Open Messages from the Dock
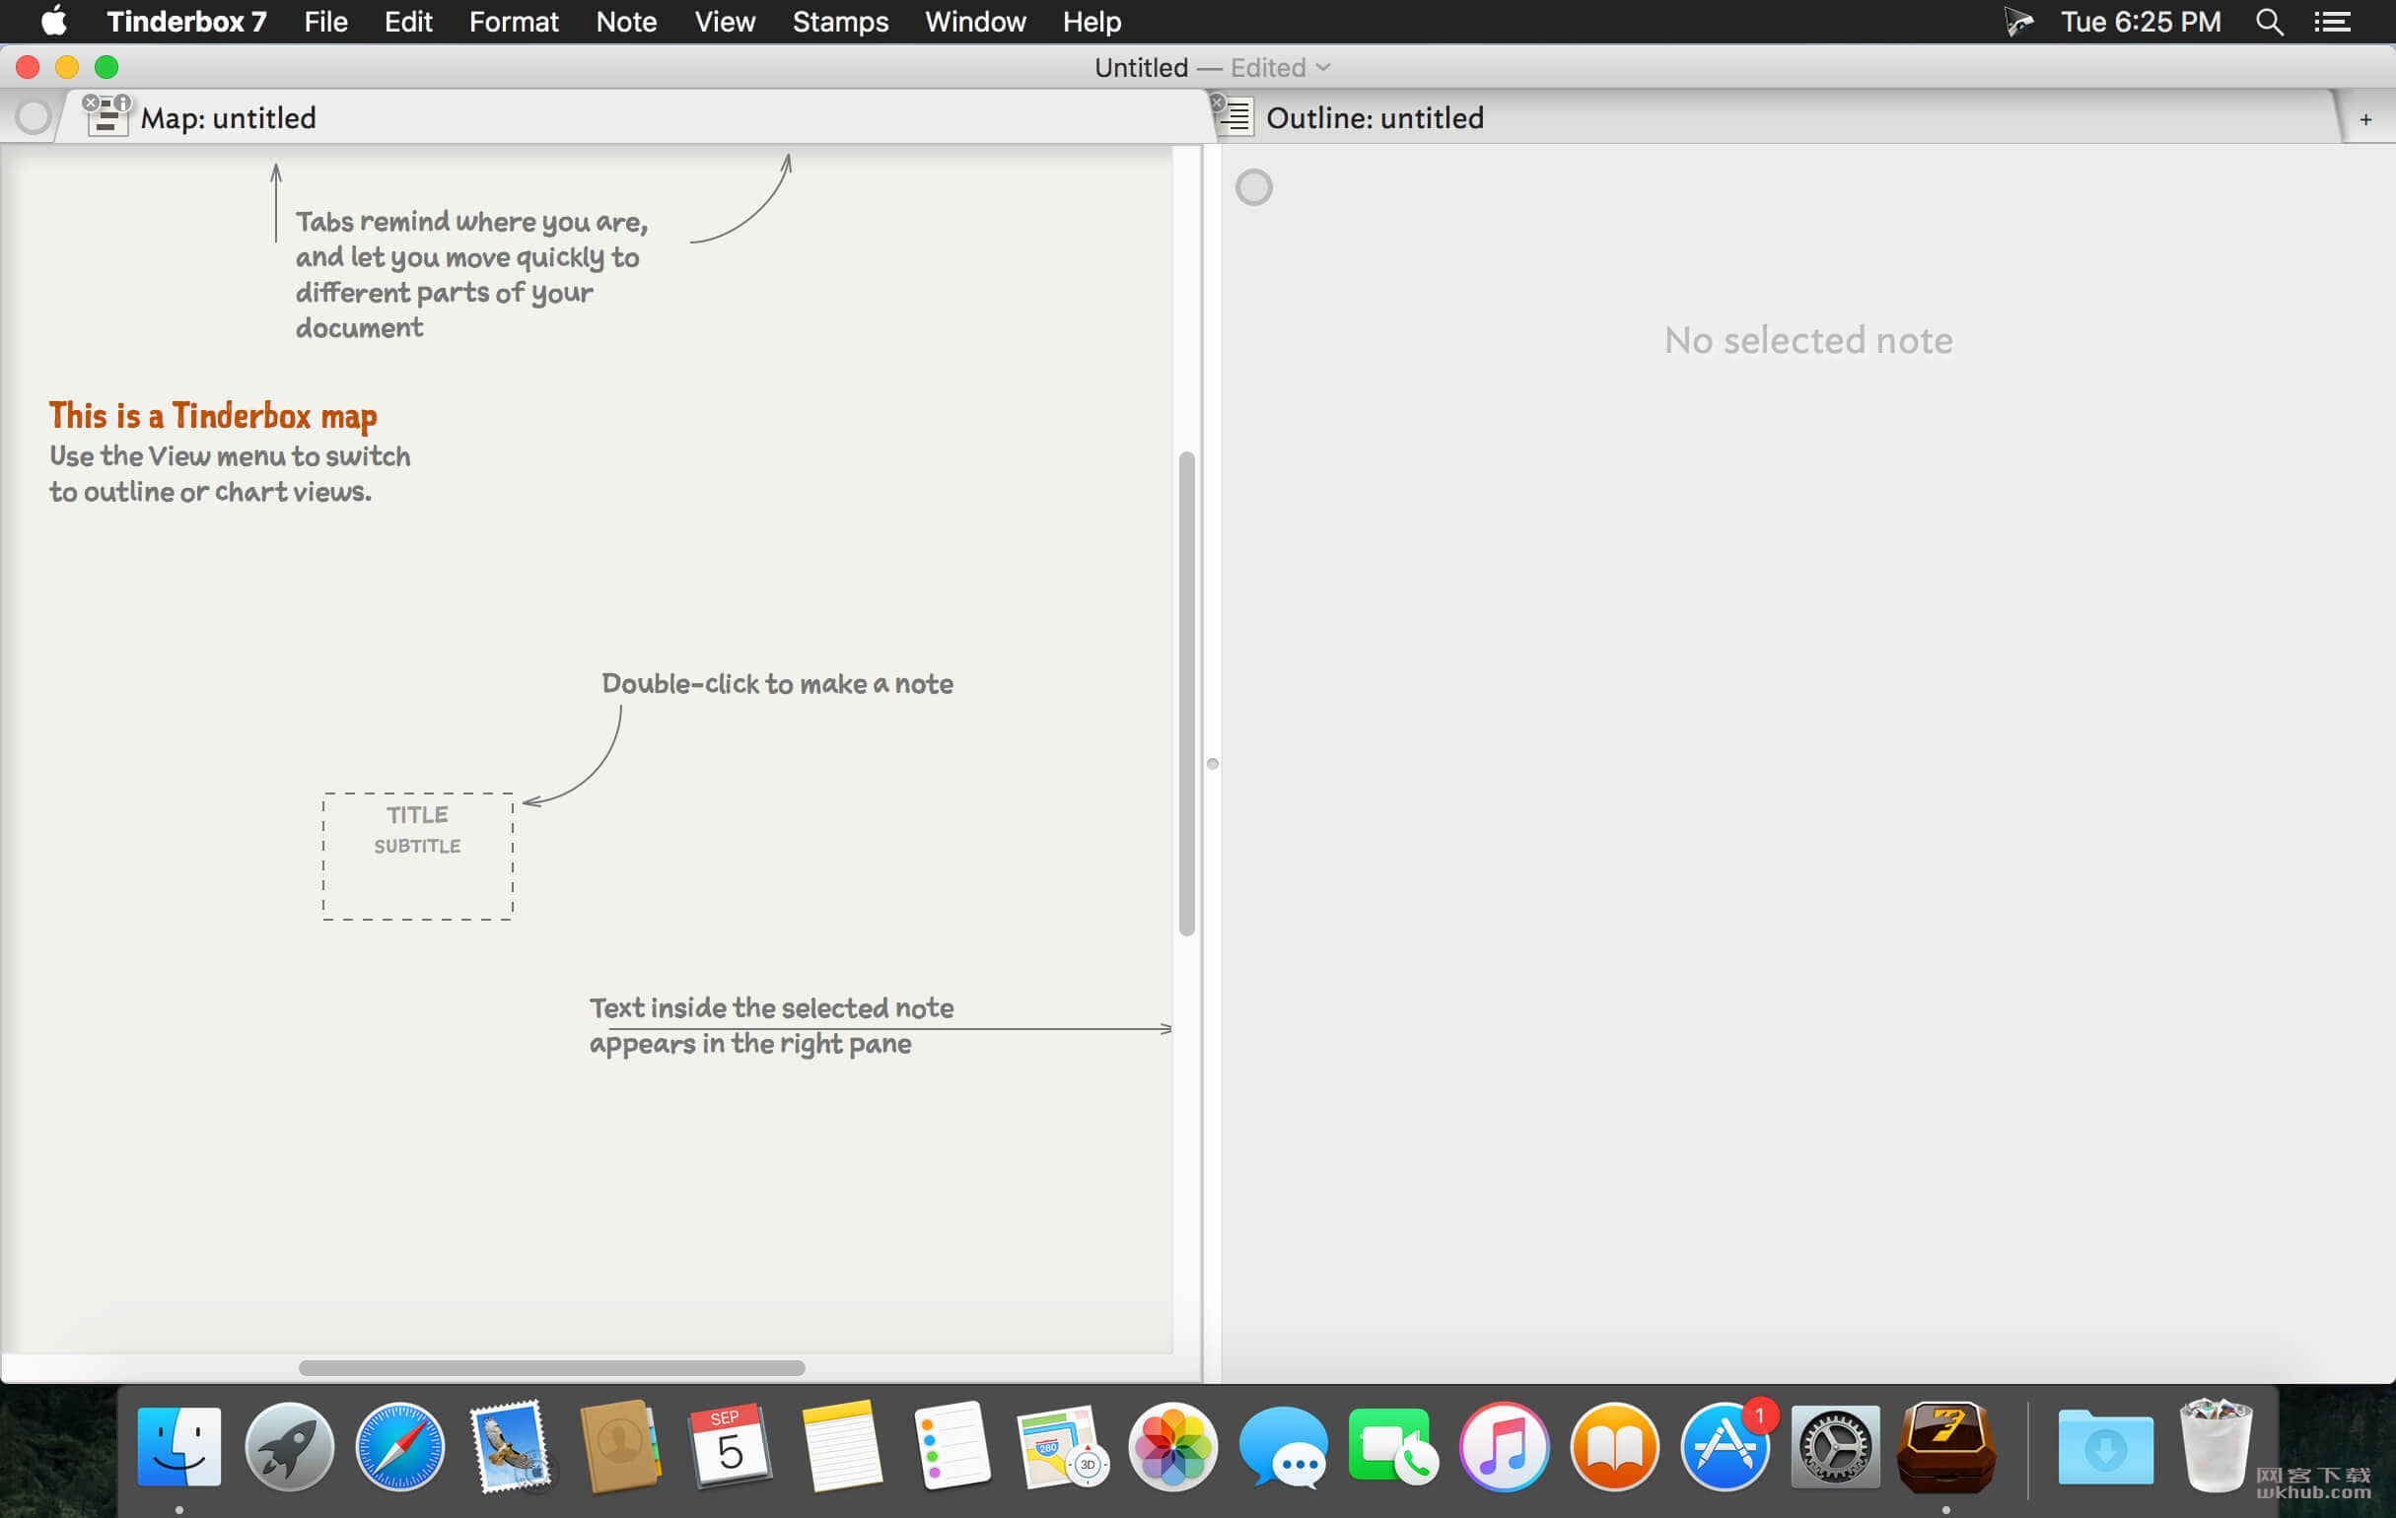The height and width of the screenshot is (1518, 2396). [1284, 1447]
